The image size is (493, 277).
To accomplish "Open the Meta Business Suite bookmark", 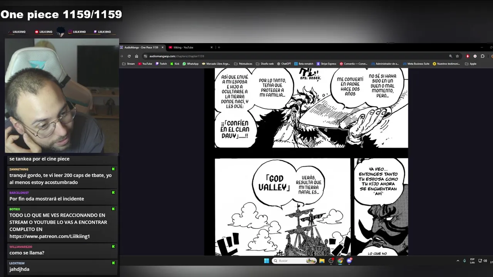I will coord(416,64).
